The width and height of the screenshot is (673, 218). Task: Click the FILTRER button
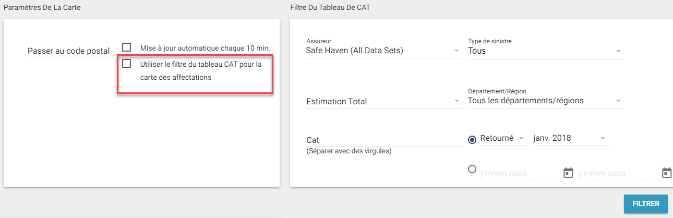[x=646, y=204]
